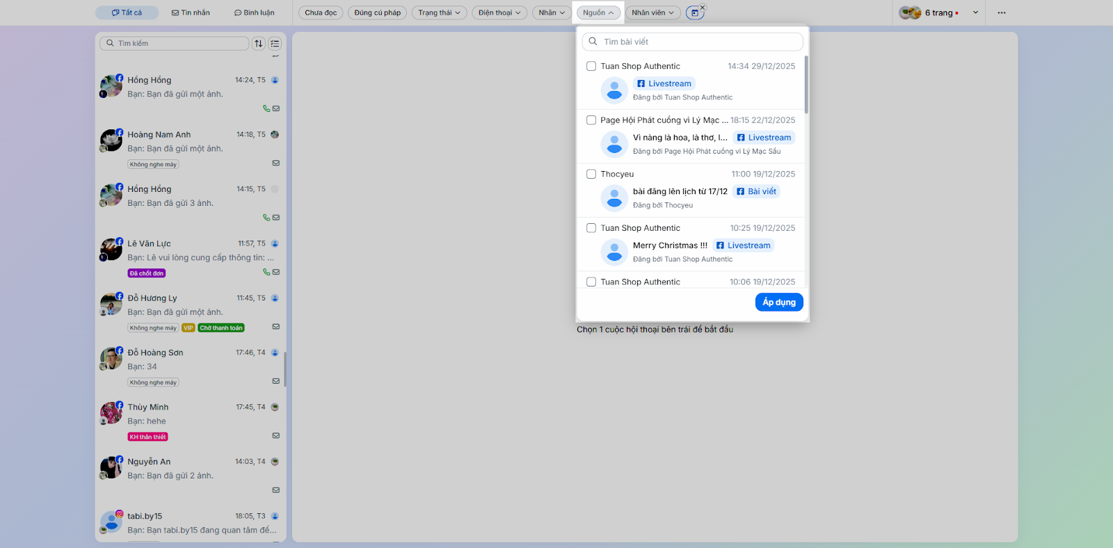Tick the checkbox for the 10:25 Tuan Shop Authentic post

coord(591,228)
